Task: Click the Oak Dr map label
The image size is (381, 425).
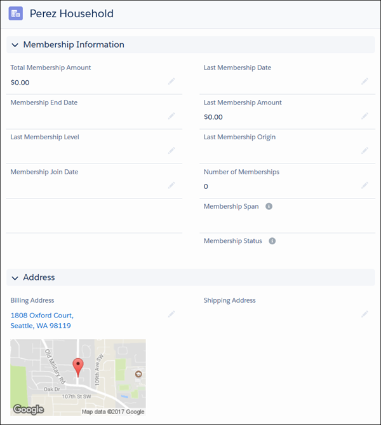Action: point(51,389)
